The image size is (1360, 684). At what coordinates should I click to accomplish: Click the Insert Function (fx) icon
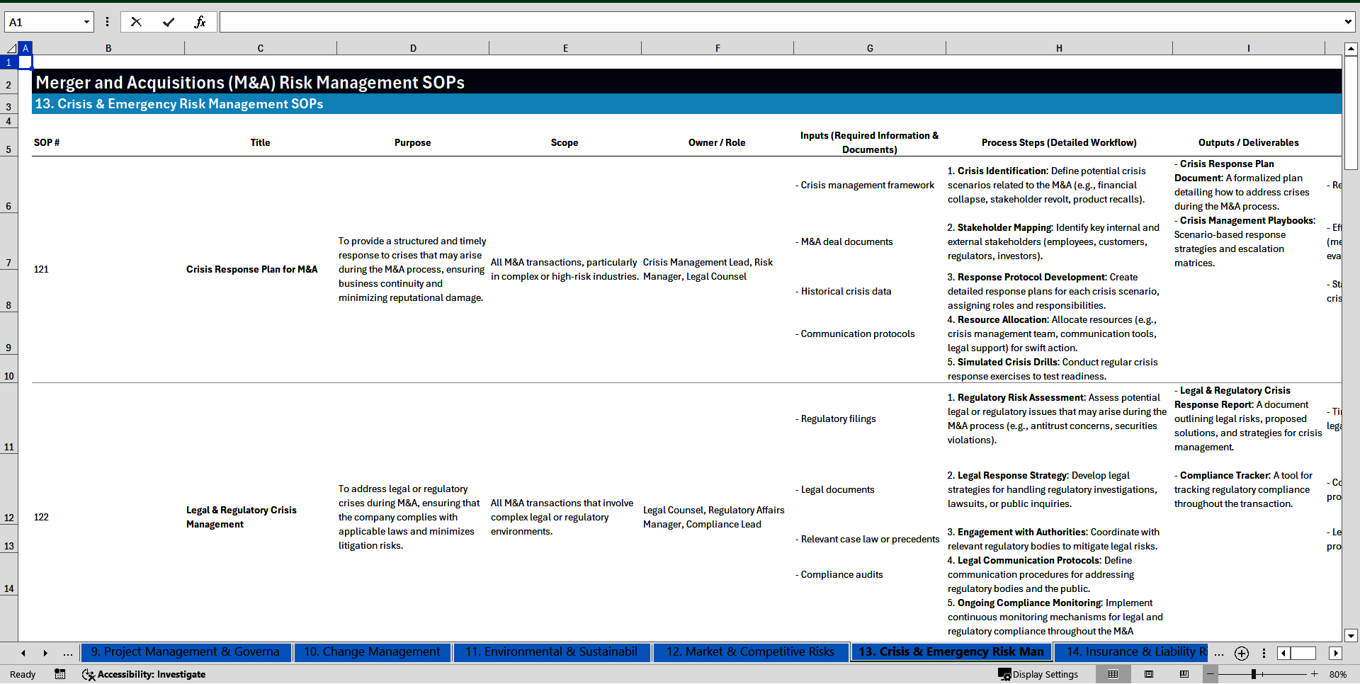point(201,22)
